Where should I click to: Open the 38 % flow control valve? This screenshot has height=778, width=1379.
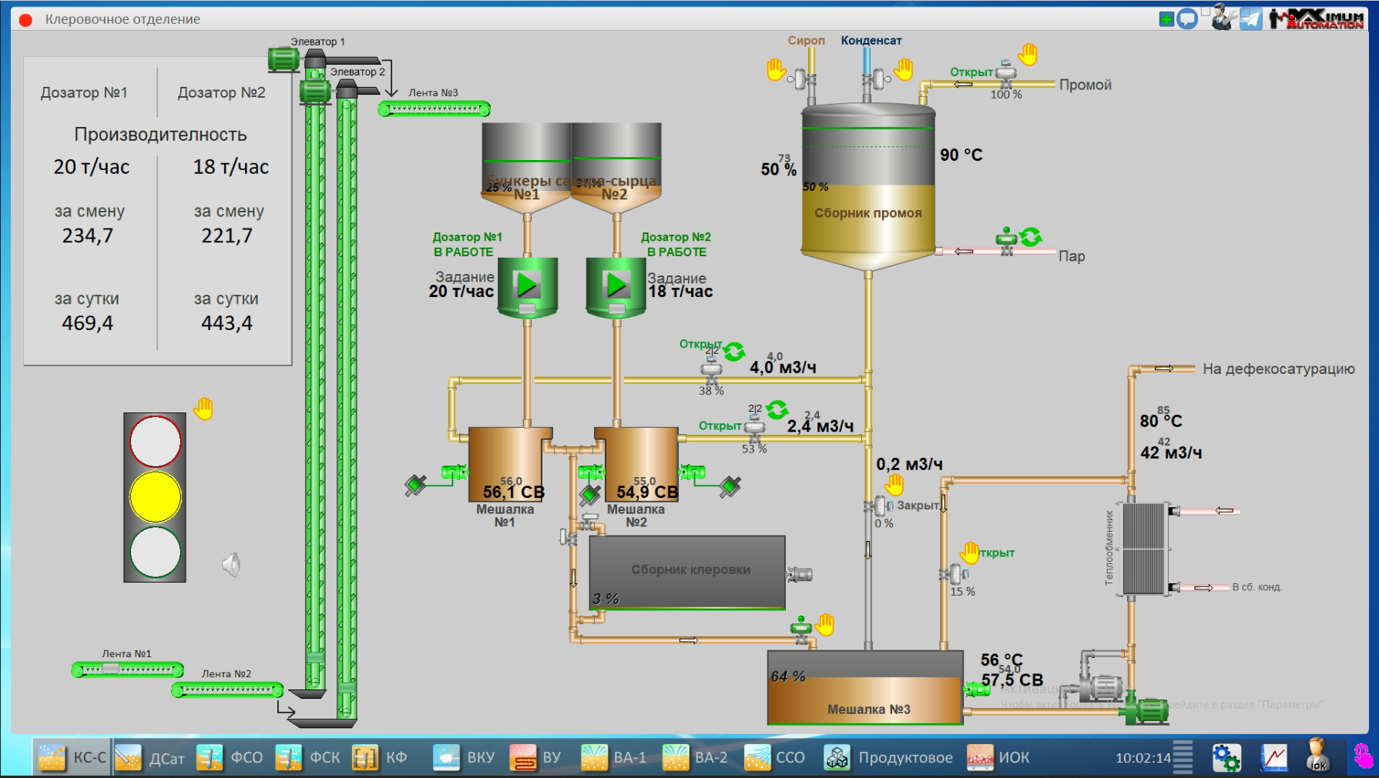pos(711,372)
